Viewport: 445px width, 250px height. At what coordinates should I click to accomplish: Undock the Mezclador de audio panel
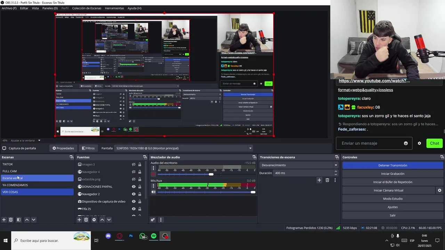click(254, 157)
